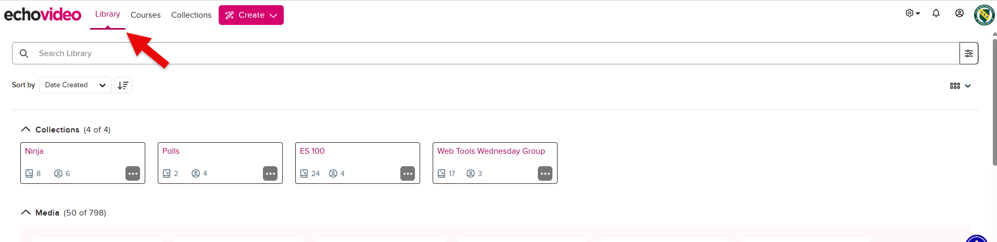The height and width of the screenshot is (242, 997).
Task: Collapse the Media section
Action: tap(26, 212)
